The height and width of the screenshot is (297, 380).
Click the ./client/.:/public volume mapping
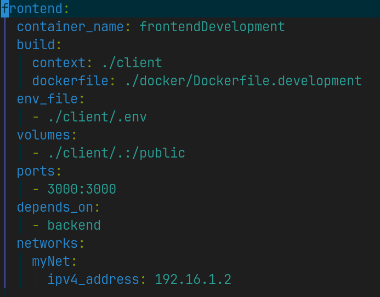tap(117, 153)
